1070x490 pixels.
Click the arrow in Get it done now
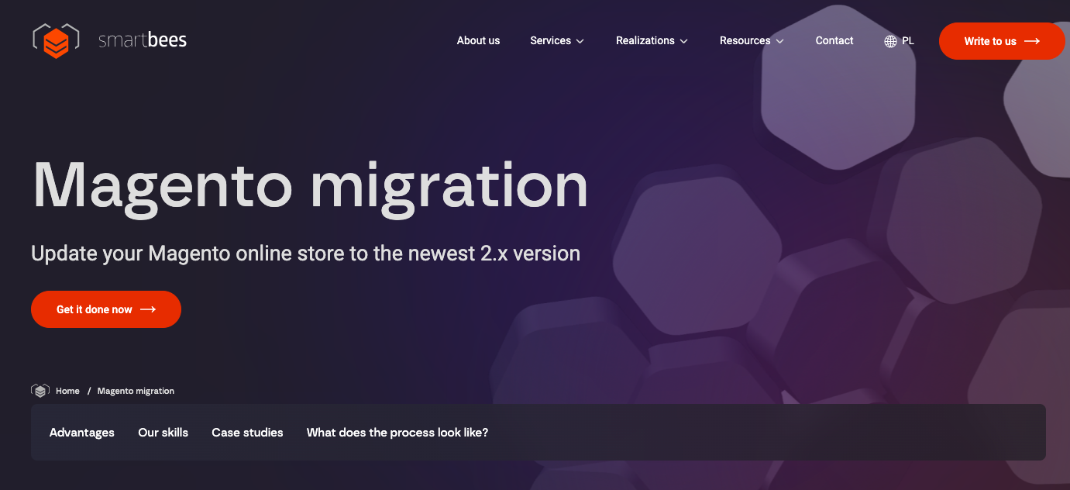click(148, 309)
